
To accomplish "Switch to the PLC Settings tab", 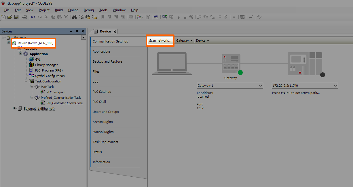I will click(102, 92).
